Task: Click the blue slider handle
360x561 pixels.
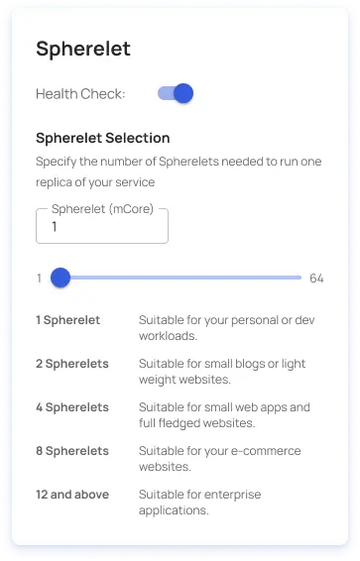Action: click(x=60, y=278)
